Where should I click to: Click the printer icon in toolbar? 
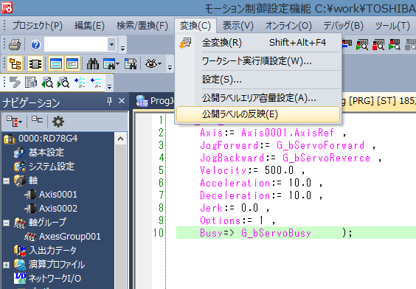[x=15, y=45]
